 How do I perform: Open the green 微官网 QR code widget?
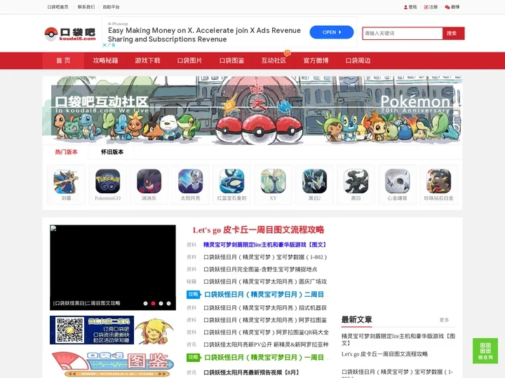point(485,351)
